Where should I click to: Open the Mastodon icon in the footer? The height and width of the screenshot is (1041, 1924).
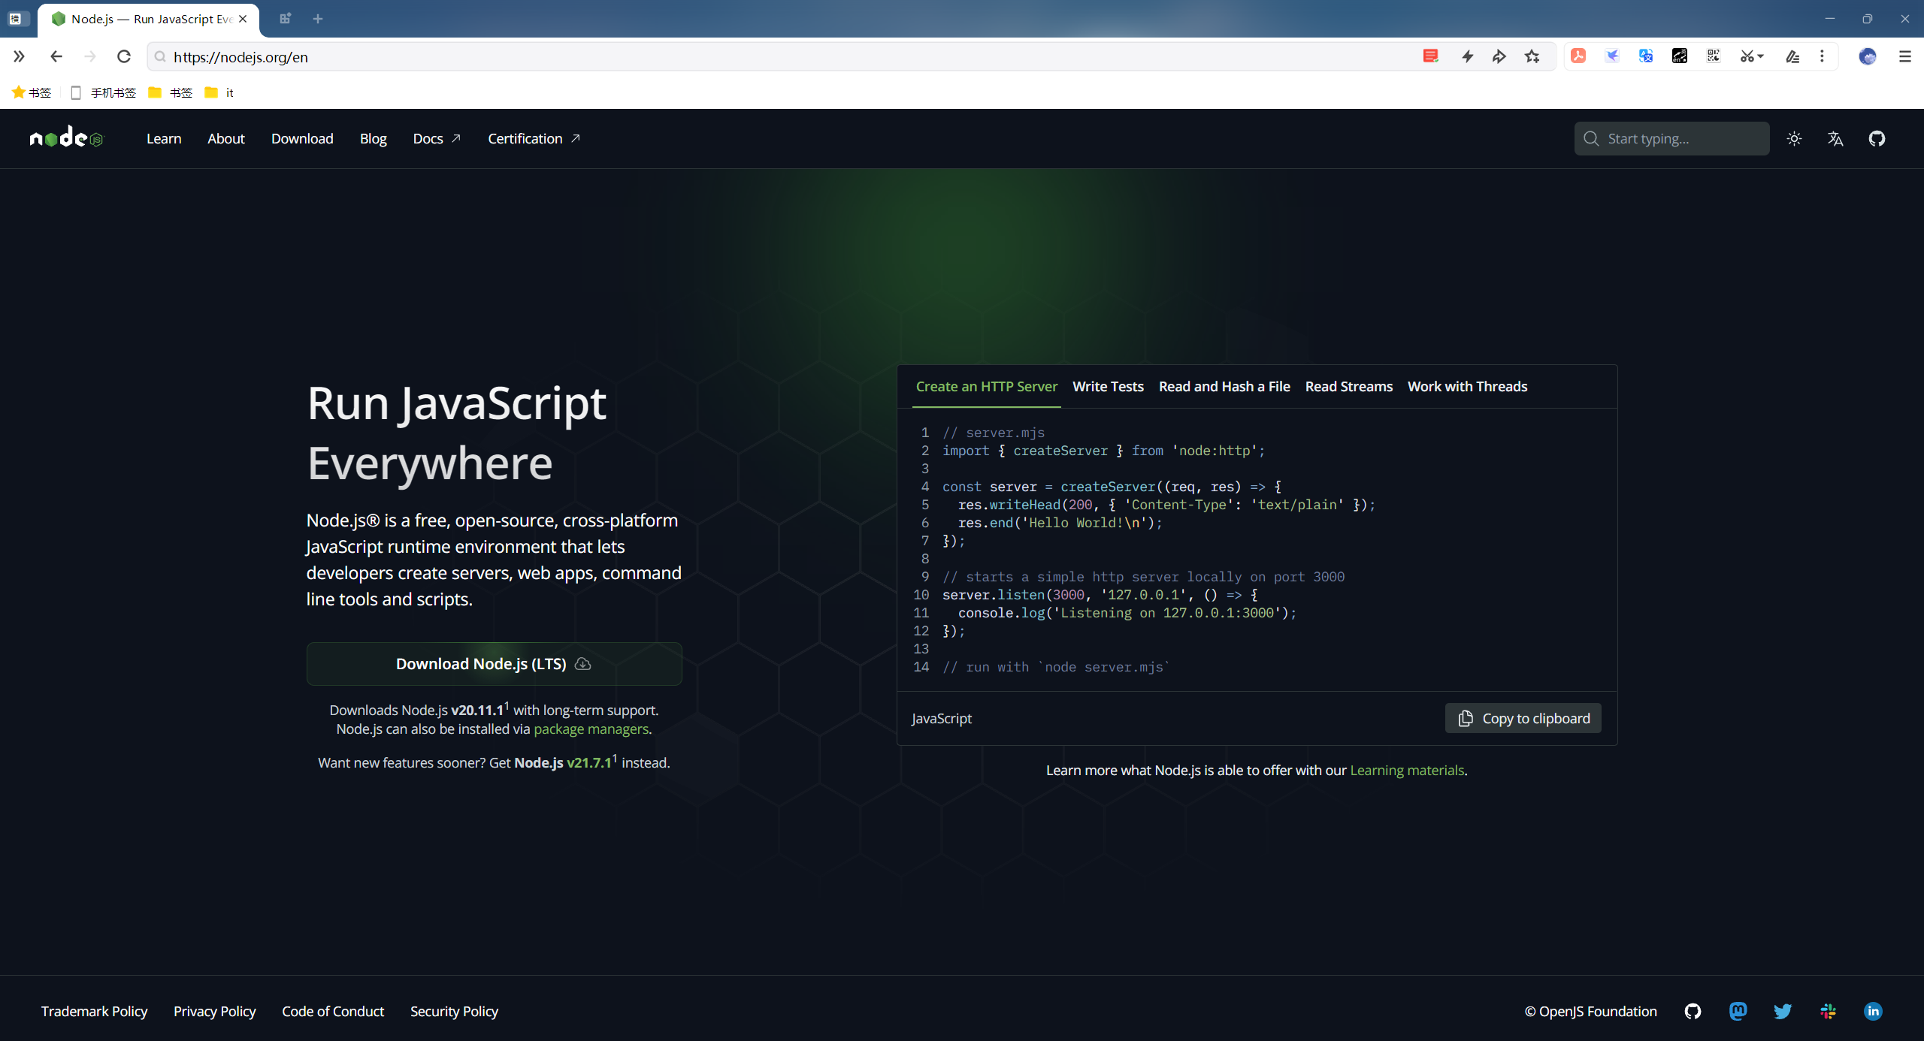coord(1738,1012)
